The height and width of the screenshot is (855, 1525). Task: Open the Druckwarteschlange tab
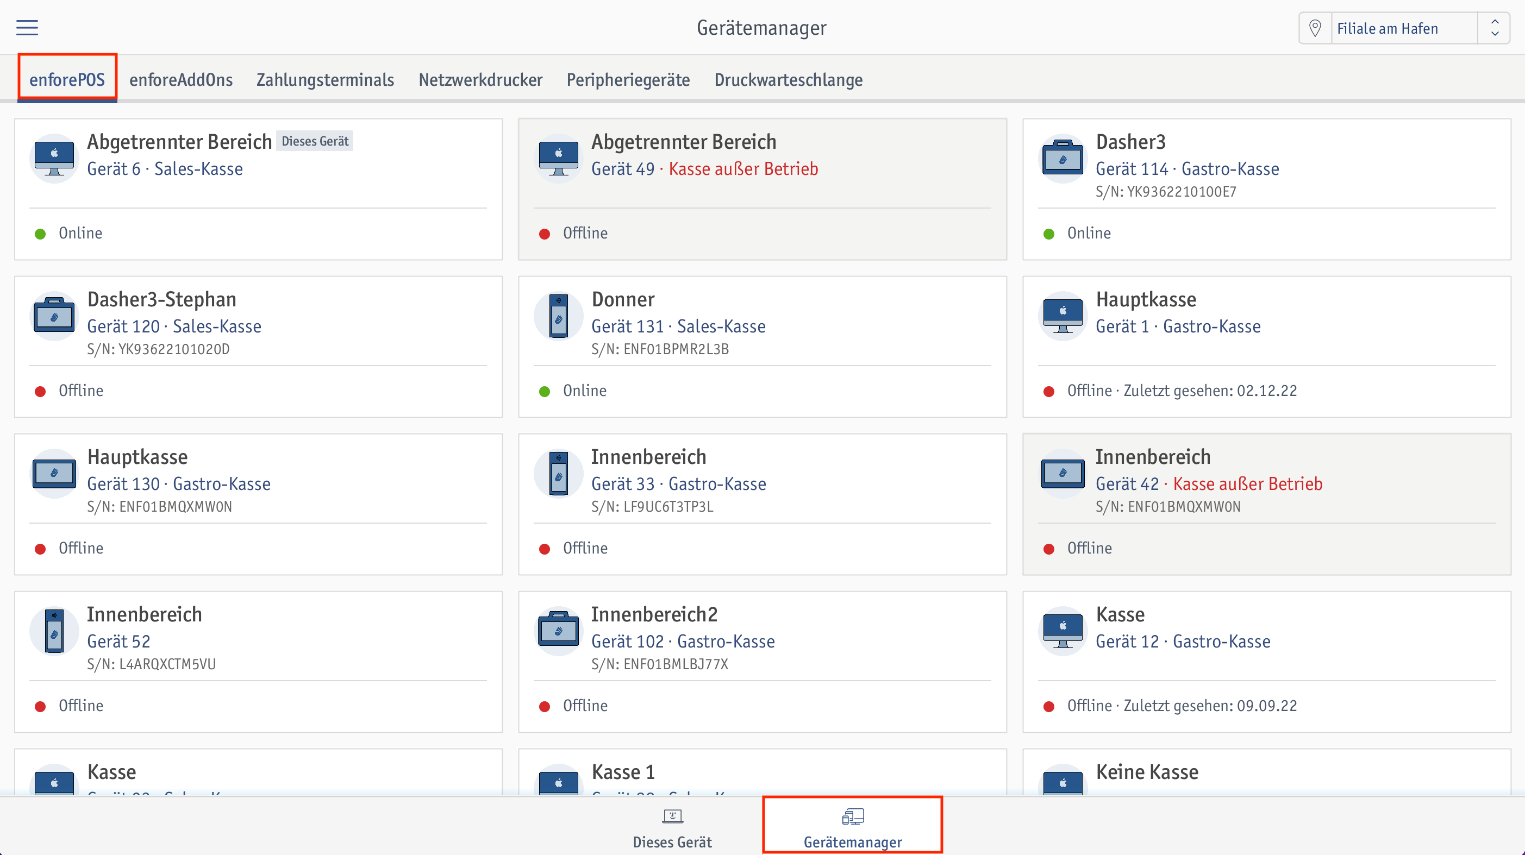[x=789, y=79]
